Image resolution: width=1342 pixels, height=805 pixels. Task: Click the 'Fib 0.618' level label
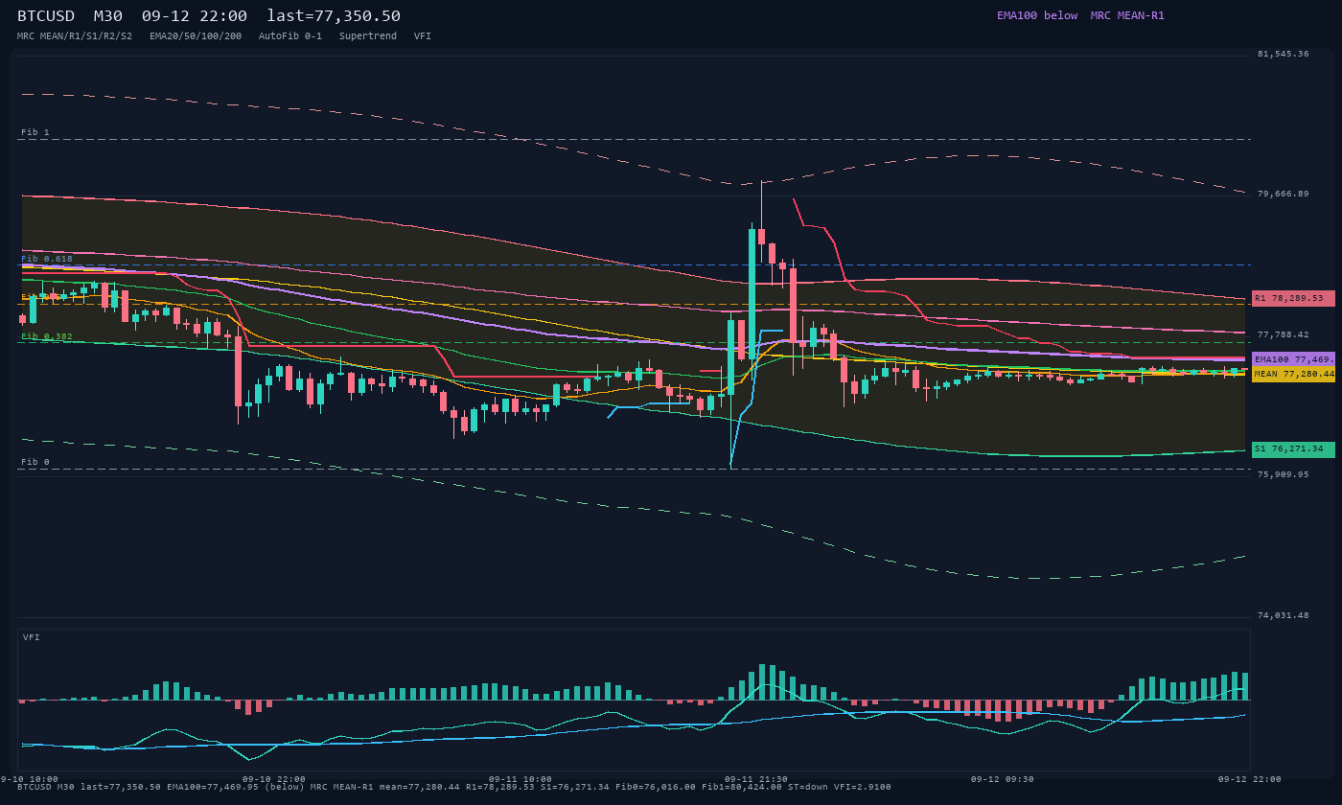click(x=47, y=259)
